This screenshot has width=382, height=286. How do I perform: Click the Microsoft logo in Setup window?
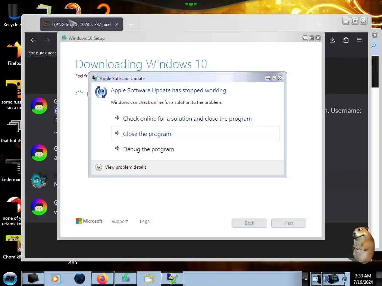point(89,221)
